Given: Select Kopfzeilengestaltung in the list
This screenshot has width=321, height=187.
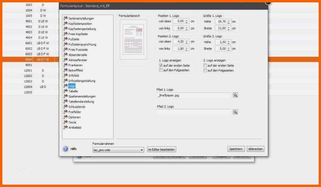Looking at the screenshot, I should pos(82,29).
